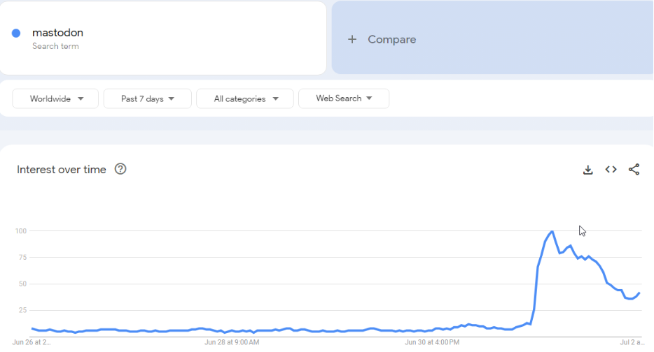Click the Worldwide dropdown arrow

(x=81, y=99)
